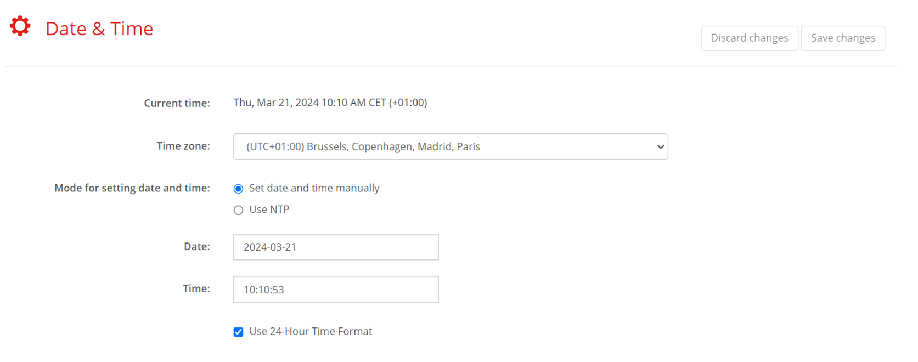Click the Time: field label
This screenshot has width=918, height=362.
(x=196, y=289)
